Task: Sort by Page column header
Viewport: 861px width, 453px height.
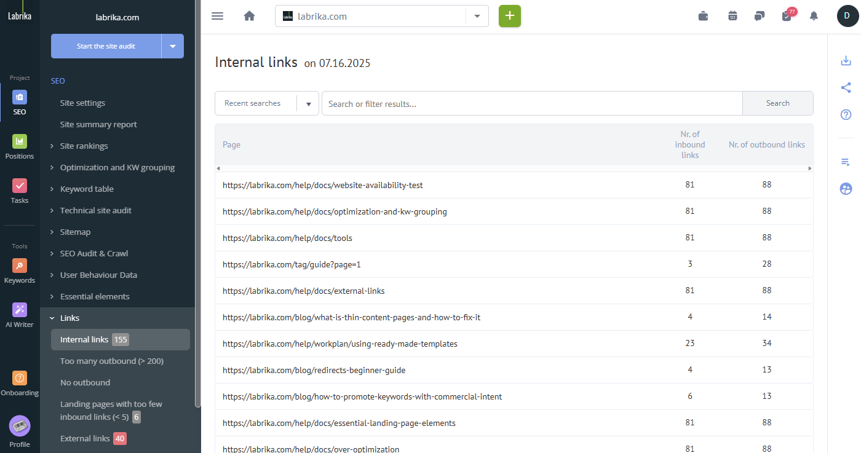Action: click(231, 144)
